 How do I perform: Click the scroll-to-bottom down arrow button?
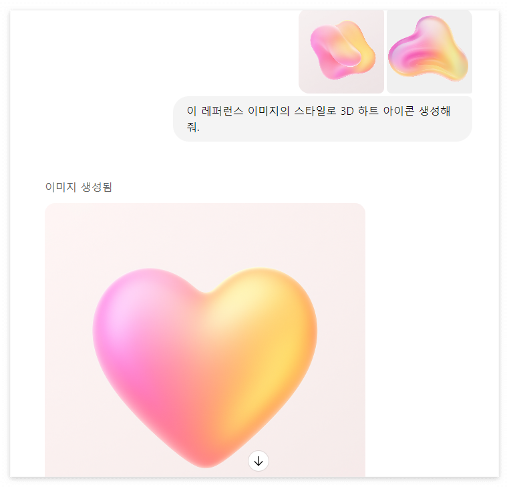[258, 461]
